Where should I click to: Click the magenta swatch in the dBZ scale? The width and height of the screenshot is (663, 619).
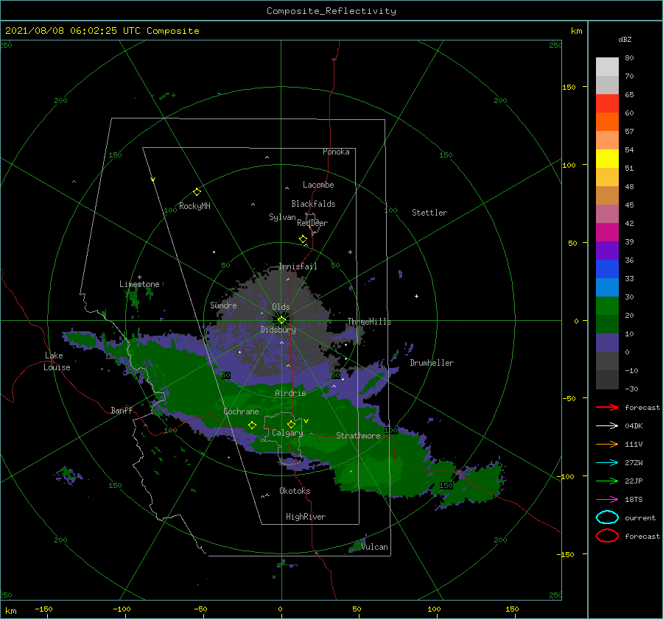point(607,232)
